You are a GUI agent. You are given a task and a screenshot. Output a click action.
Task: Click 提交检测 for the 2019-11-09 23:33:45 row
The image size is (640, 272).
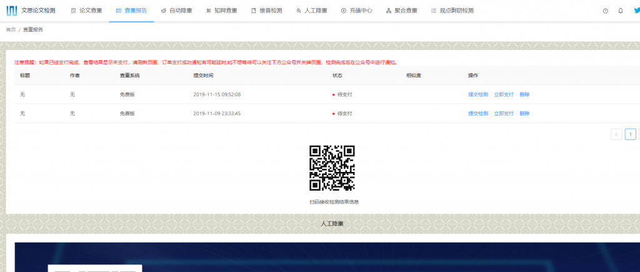pos(478,114)
